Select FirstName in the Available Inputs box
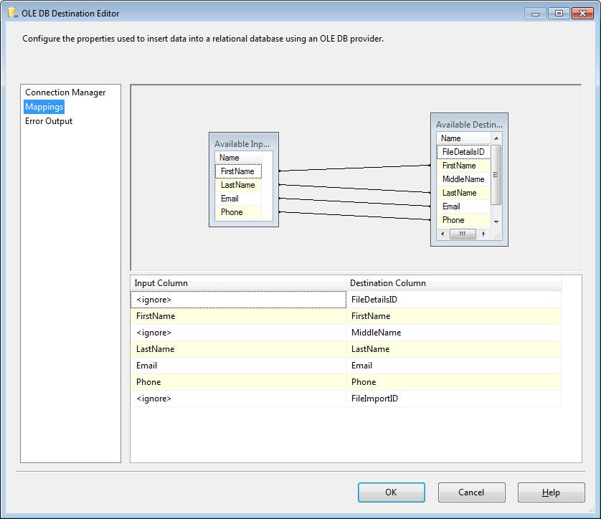Viewport: 601px width, 519px height. pyautogui.click(x=238, y=171)
